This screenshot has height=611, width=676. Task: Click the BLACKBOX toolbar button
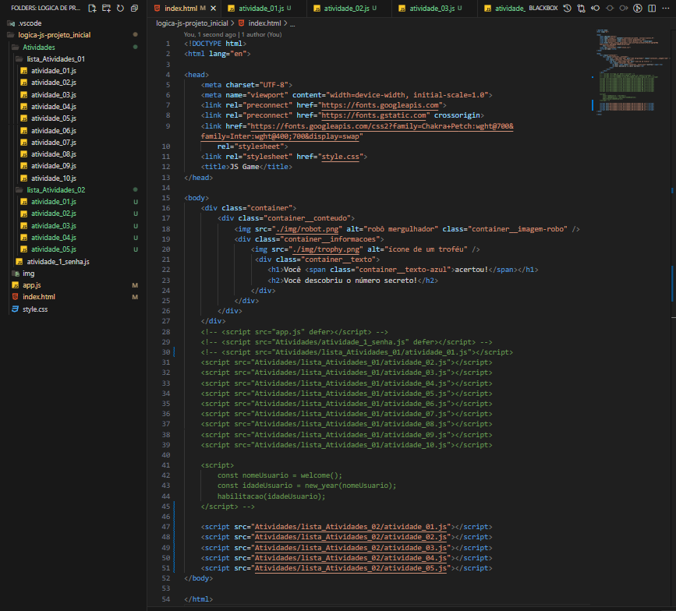[x=545, y=8]
